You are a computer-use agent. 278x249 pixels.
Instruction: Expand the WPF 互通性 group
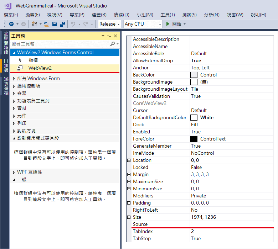14,172
